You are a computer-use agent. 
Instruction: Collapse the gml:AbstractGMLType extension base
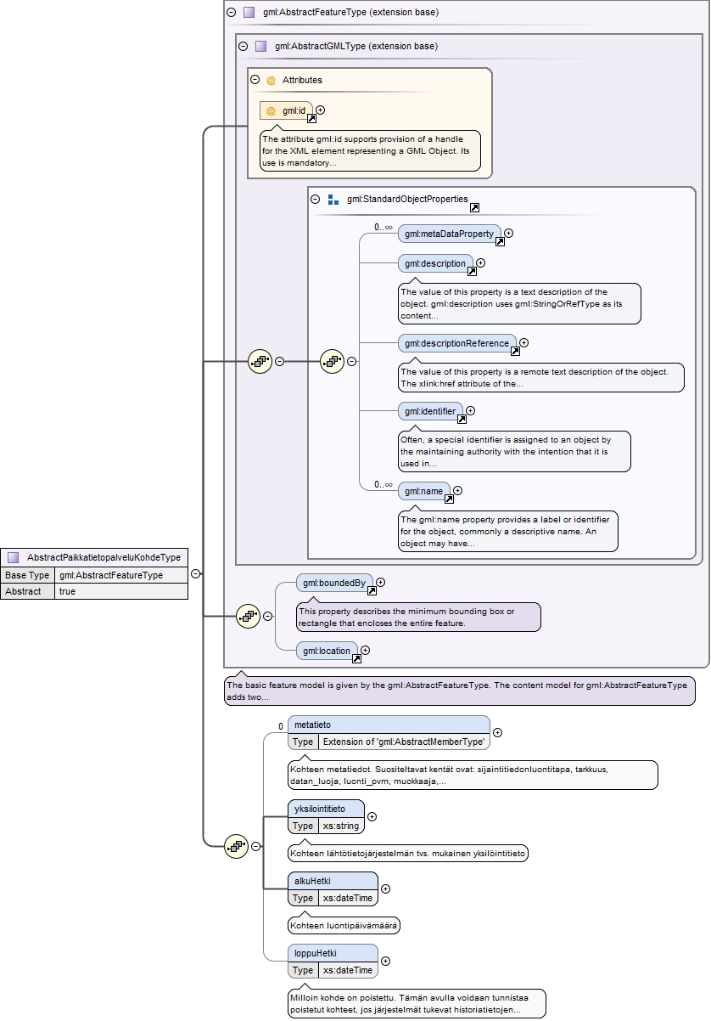point(243,46)
